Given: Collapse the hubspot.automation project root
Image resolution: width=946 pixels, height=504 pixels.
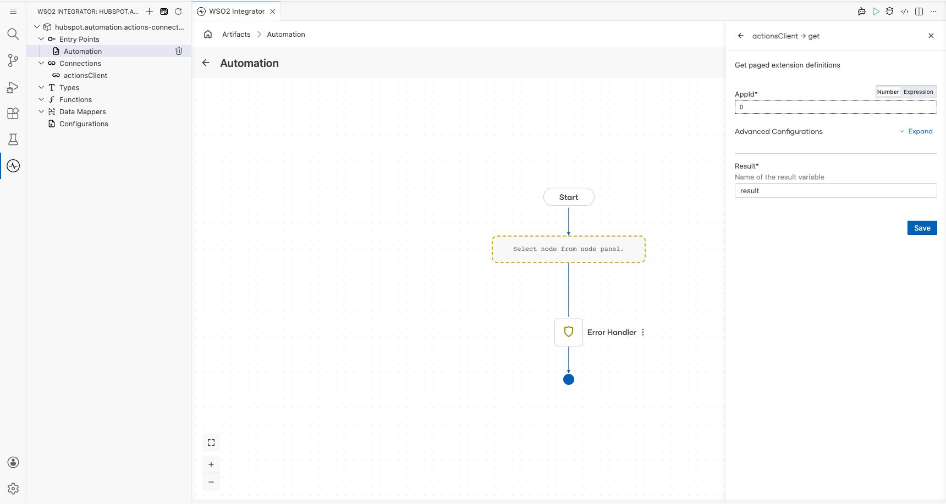Looking at the screenshot, I should click(x=37, y=27).
